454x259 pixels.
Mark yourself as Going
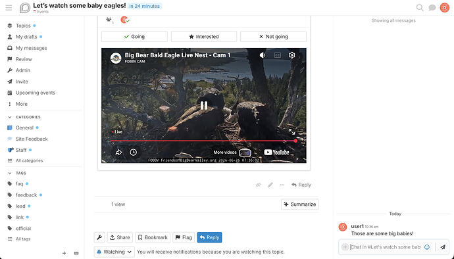134,36
